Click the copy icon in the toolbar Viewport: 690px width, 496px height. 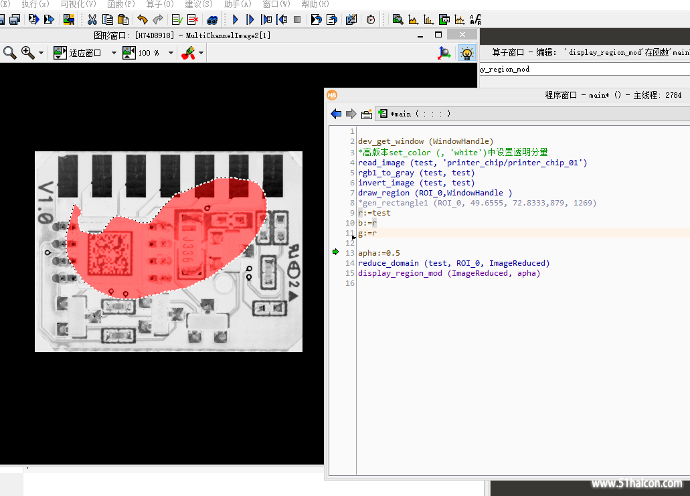(x=107, y=19)
